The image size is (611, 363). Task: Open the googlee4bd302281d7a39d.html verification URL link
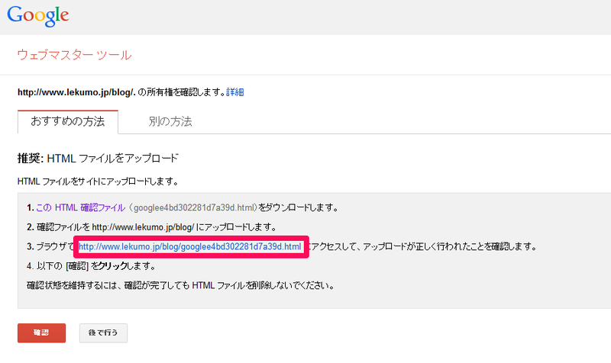pos(189,246)
